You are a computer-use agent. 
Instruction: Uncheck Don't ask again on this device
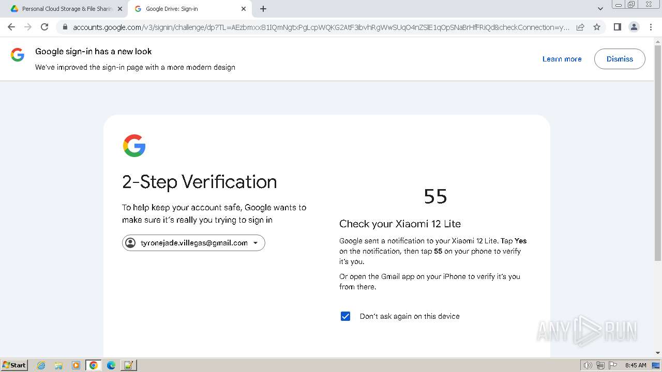coord(345,316)
